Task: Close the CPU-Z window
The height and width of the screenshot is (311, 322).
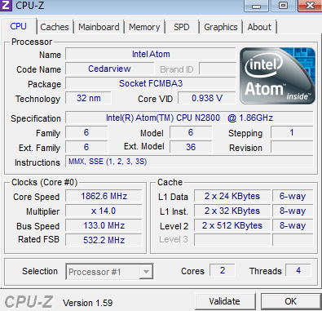Action: click(310, 6)
